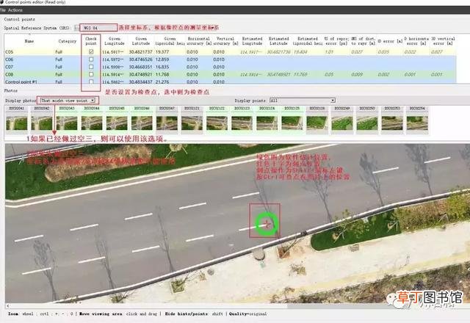
Task: Click the latitude value 30.4821737
Action: (x=140, y=52)
